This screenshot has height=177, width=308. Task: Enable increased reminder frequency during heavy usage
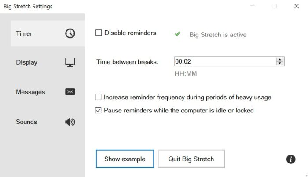[99, 97]
